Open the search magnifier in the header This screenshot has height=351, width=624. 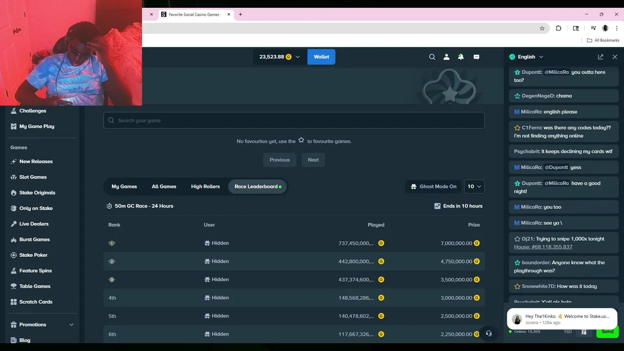coord(432,57)
